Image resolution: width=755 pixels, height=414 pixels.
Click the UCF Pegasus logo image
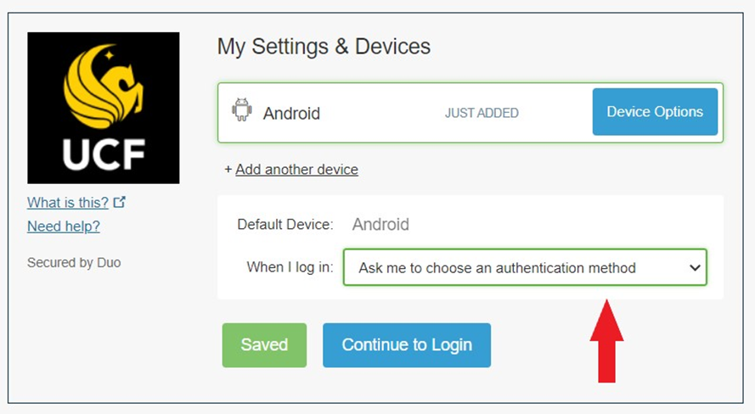(104, 108)
